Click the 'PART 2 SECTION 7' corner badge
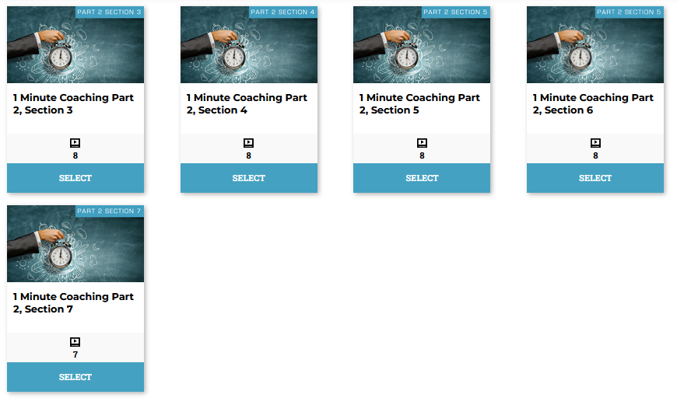 [x=109, y=211]
